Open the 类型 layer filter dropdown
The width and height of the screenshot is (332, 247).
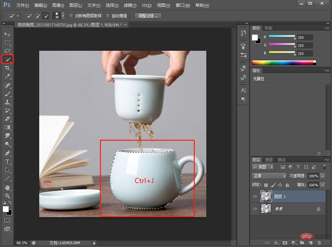263,167
